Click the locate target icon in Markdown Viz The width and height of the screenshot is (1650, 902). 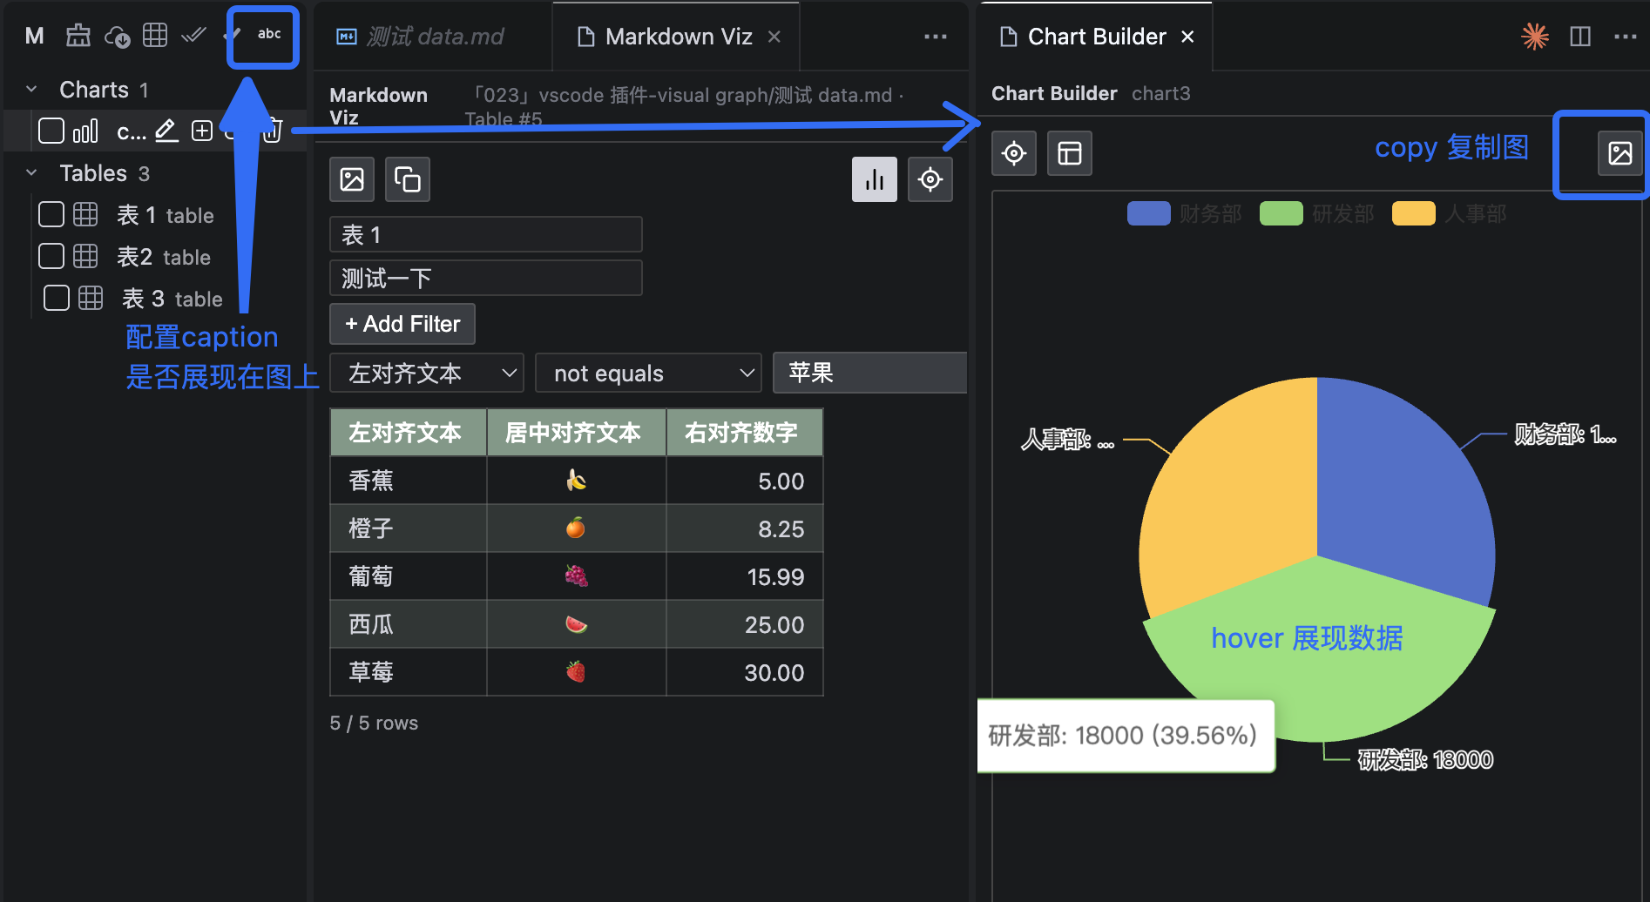[930, 179]
